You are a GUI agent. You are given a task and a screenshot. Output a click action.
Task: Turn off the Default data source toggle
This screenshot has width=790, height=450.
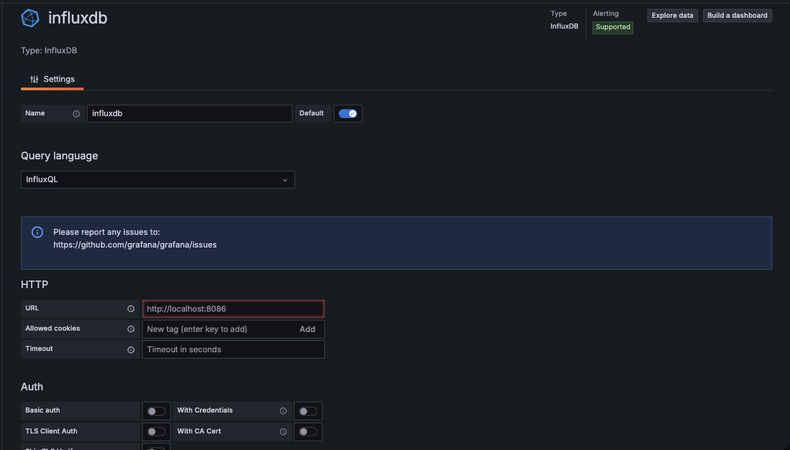(x=348, y=114)
